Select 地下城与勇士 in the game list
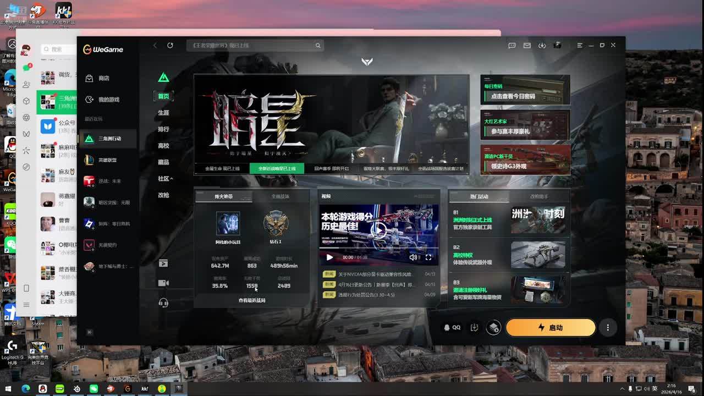Viewport: 704px width, 396px height. [108, 266]
